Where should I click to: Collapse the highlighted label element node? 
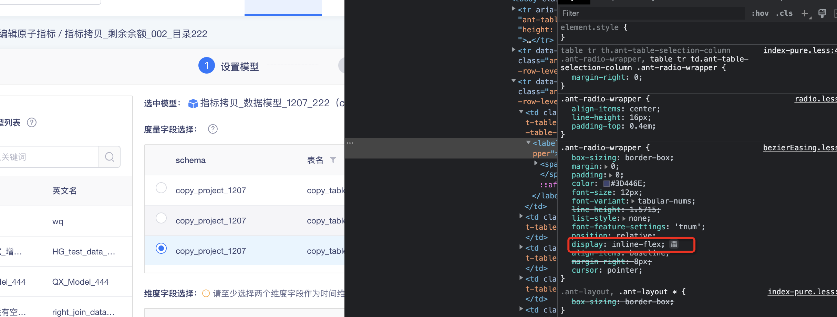click(x=528, y=142)
